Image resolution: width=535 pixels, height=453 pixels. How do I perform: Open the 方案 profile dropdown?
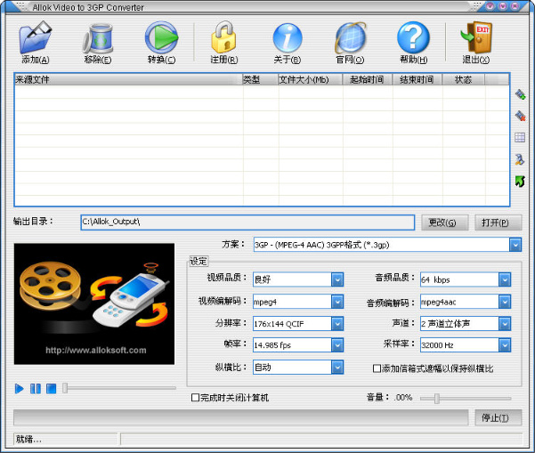click(x=515, y=245)
